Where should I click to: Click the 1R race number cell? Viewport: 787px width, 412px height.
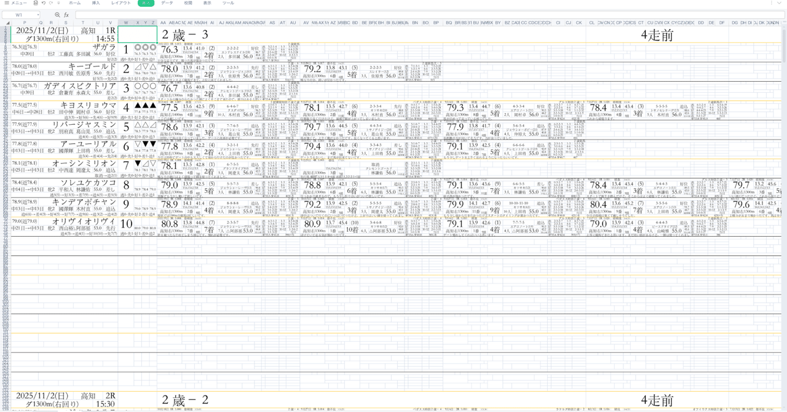click(x=110, y=30)
